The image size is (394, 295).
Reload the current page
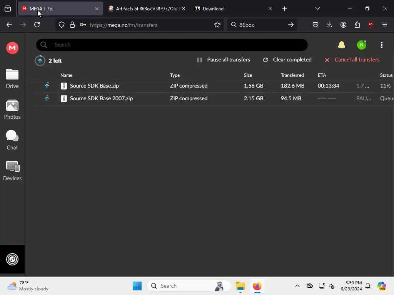37,25
